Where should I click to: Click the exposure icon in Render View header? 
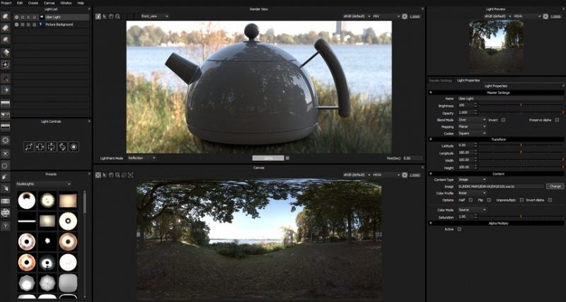(405, 16)
